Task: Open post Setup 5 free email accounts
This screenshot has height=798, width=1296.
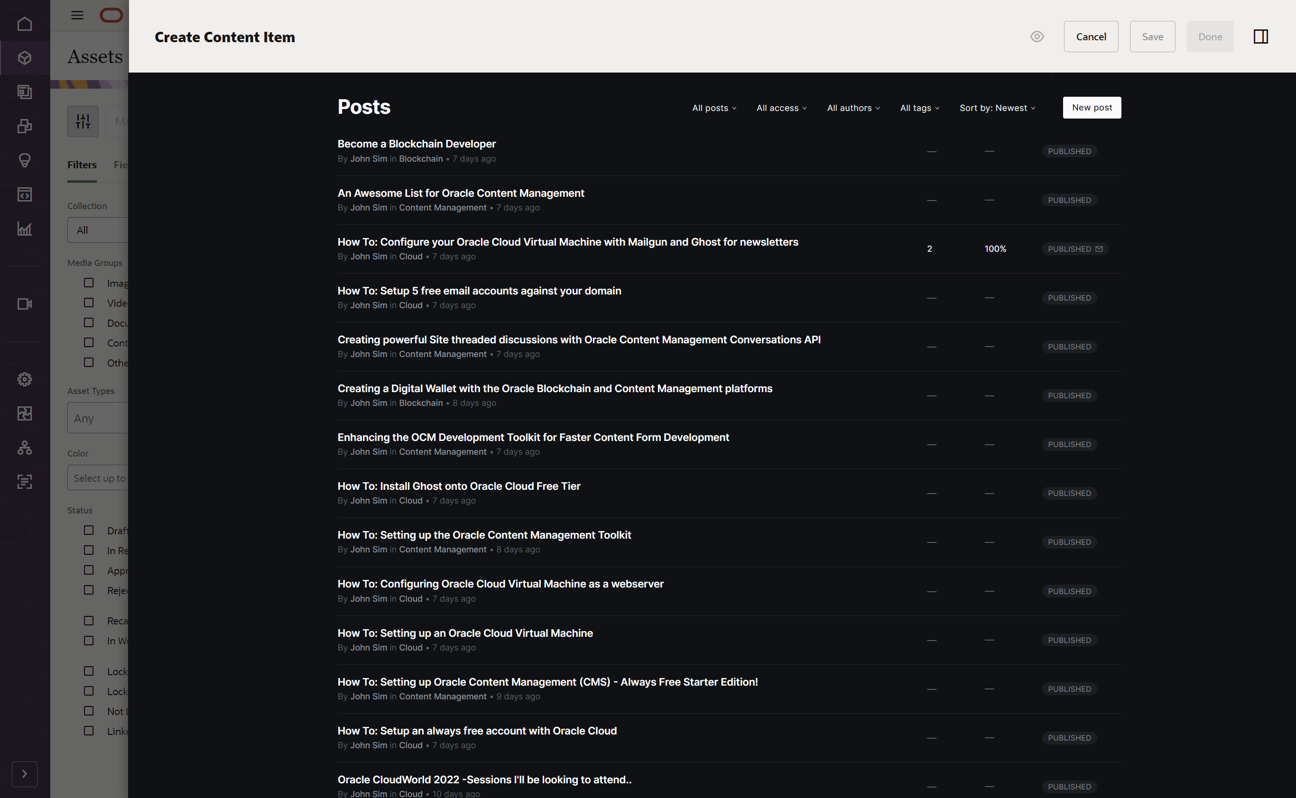Action: [479, 291]
